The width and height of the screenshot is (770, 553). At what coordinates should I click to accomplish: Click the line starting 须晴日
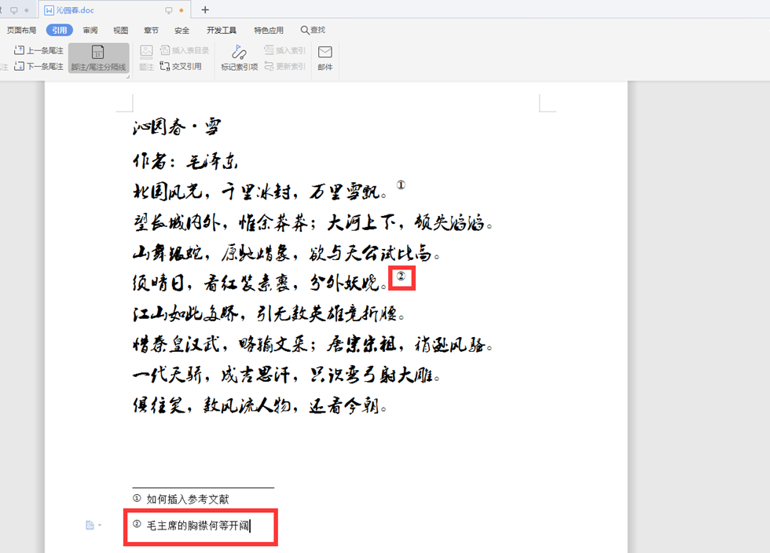pos(260,283)
